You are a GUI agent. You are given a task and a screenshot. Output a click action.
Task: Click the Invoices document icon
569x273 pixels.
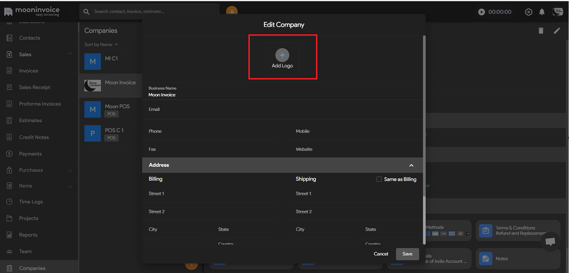(x=9, y=71)
